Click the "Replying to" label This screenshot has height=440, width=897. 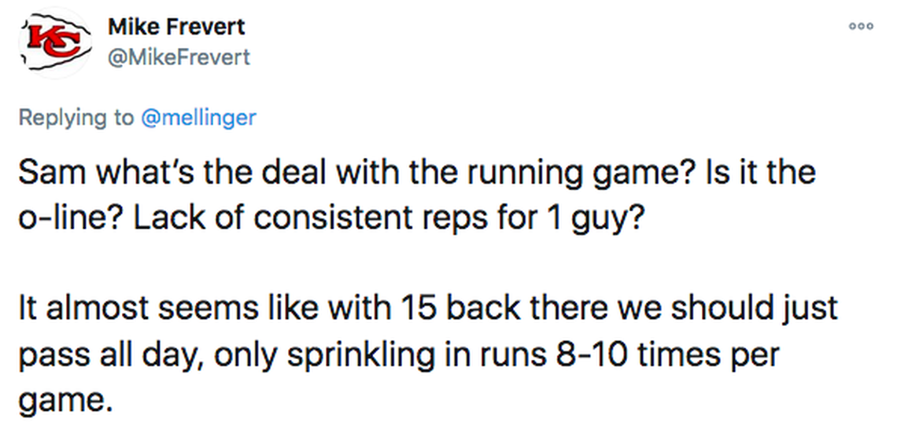pos(76,118)
